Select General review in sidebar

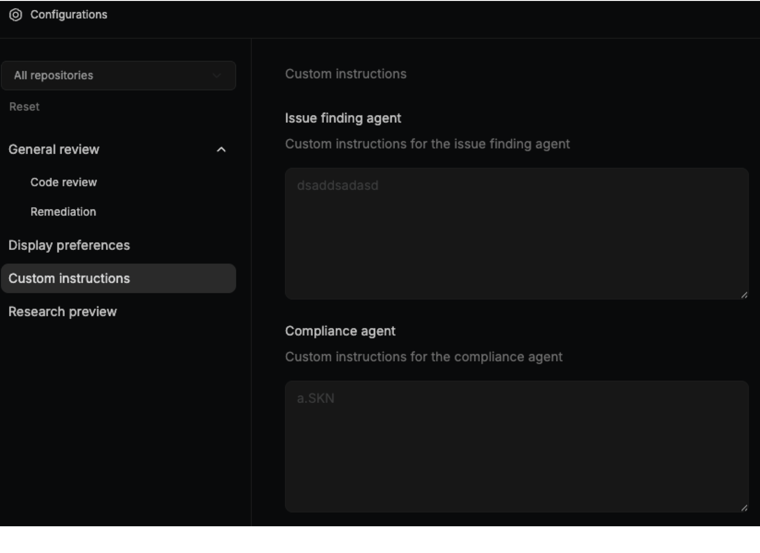tap(54, 149)
